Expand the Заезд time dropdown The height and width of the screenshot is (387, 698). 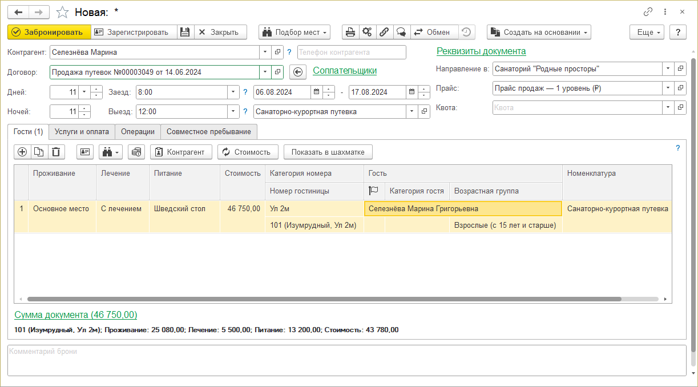233,92
